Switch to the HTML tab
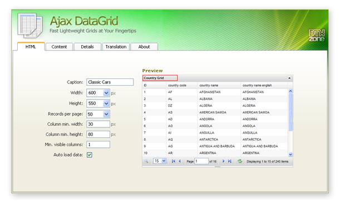The image size is (340, 203). 31,47
